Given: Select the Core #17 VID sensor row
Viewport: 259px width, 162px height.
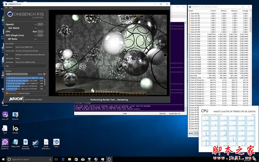Looking at the screenshot, I should [219, 32].
